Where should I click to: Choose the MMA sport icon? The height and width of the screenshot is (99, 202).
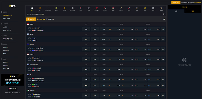[161, 8]
